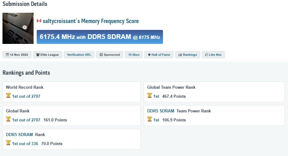Click the calendar icon beside the date
This screenshot has width=288, height=156.
pyautogui.click(x=7, y=54)
